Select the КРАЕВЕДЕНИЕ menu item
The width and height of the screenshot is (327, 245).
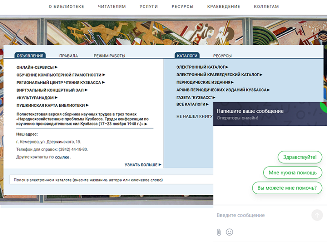pyautogui.click(x=224, y=7)
